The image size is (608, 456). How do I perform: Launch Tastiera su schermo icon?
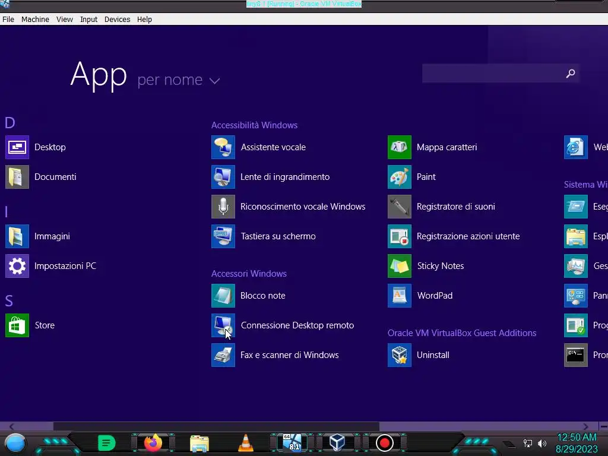pyautogui.click(x=223, y=236)
